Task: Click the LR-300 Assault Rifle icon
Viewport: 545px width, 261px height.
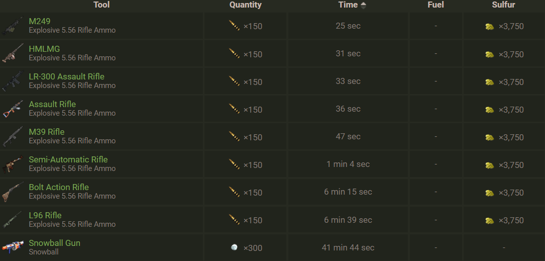Action: coord(12,81)
